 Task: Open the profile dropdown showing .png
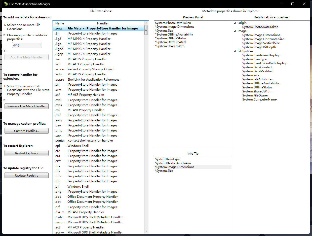coord(27,45)
